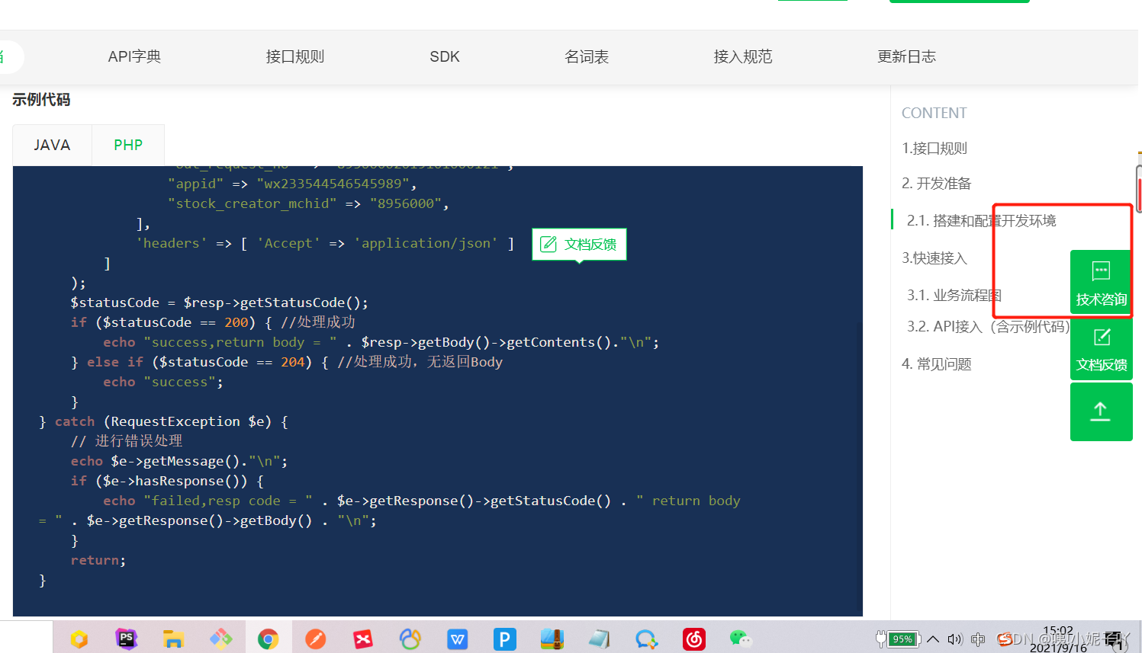Screen dimensions: 1142x653
Task: Click the green 文档反馈 side button
Action: (x=1101, y=348)
